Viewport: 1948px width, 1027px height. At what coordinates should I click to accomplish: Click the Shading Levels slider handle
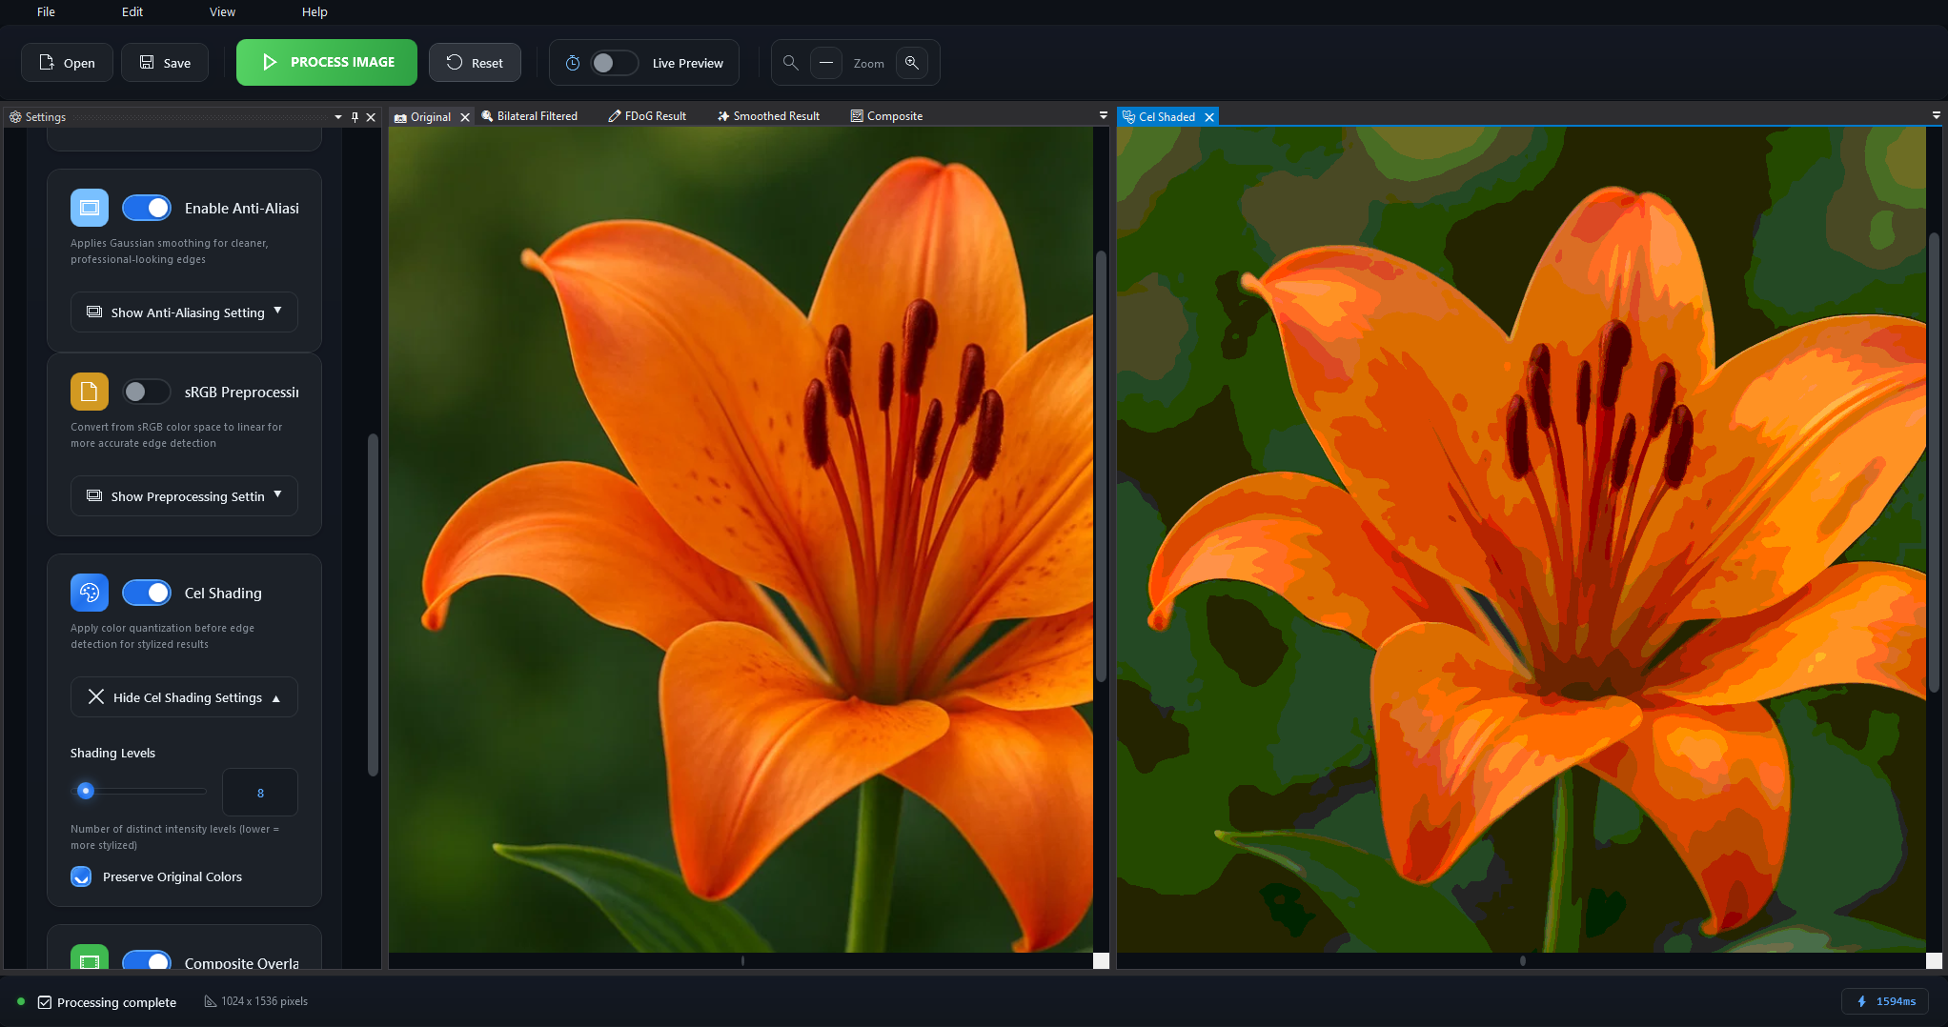point(86,791)
